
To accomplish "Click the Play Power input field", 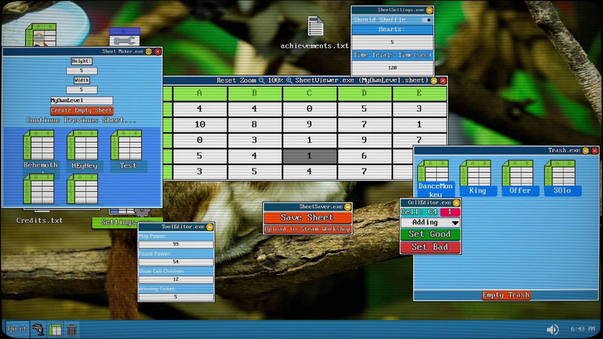I will point(176,244).
